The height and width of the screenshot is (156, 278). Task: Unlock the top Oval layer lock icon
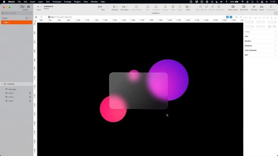coord(30,93)
